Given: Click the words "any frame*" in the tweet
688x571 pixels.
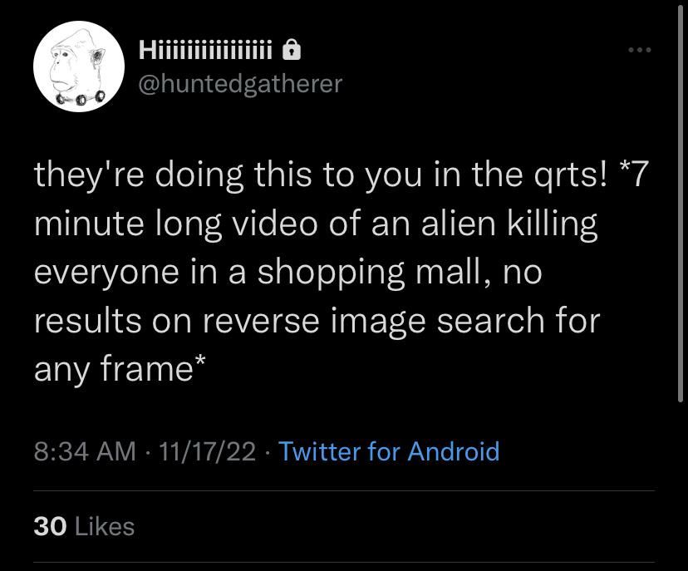Looking at the screenshot, I should coord(120,369).
